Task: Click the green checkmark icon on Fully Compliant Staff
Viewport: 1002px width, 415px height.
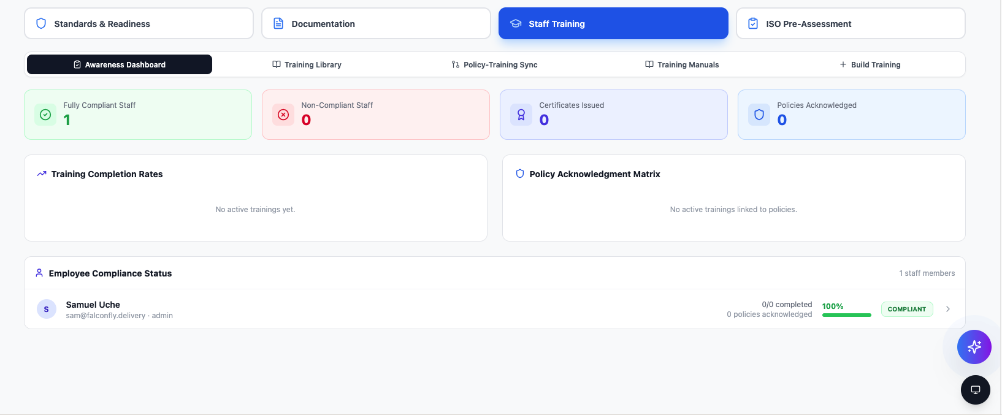Action: pos(45,115)
